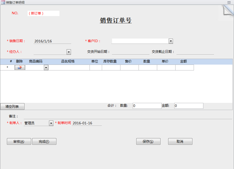Open the 商品编码 dropdown in new row

(x=46, y=67)
